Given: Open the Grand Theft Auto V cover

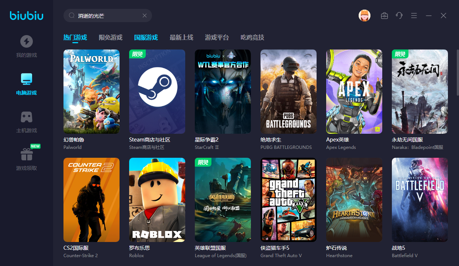Looking at the screenshot, I should (x=289, y=200).
